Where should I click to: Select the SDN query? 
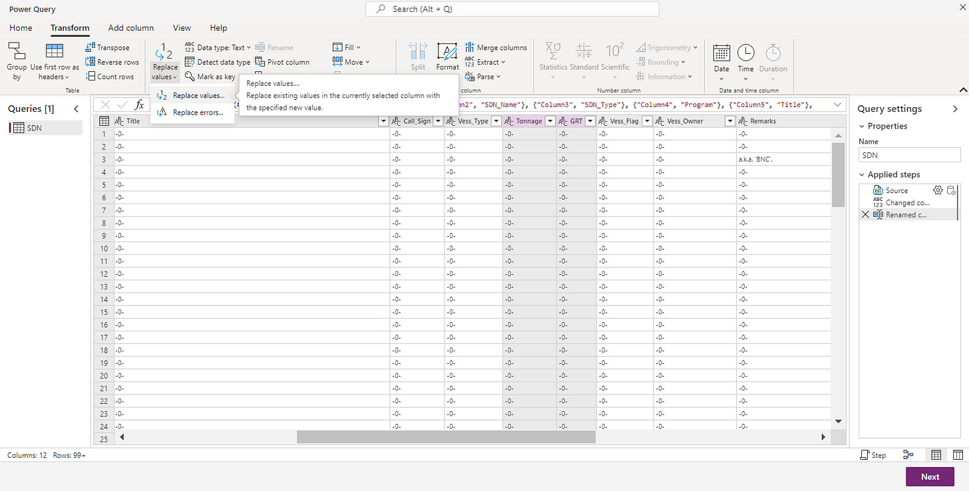pyautogui.click(x=45, y=128)
